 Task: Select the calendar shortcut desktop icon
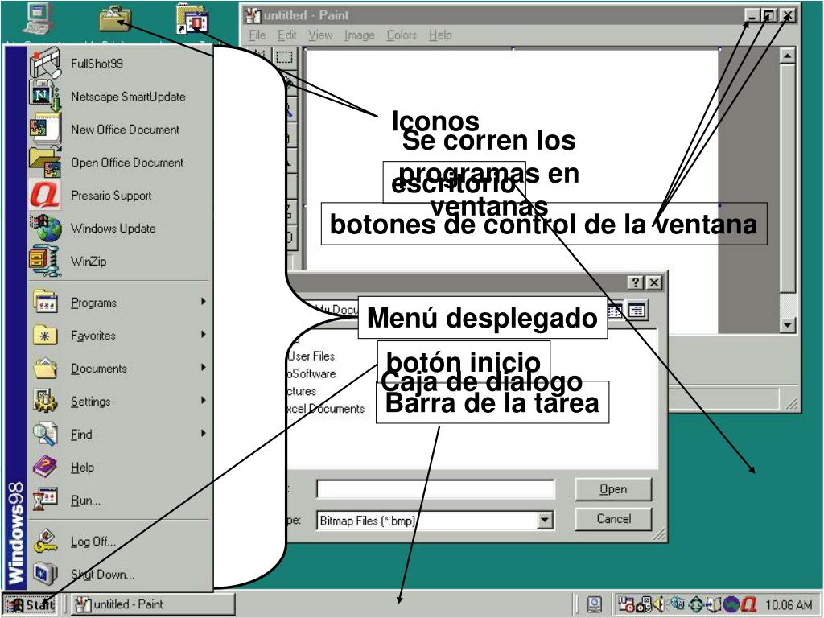tap(192, 19)
